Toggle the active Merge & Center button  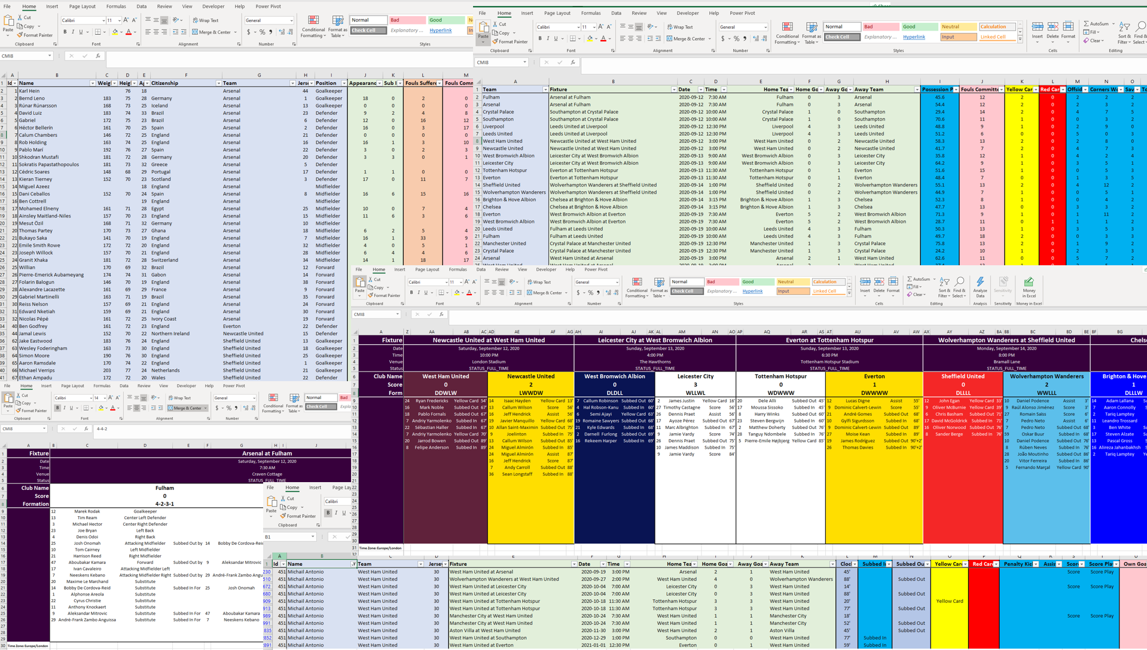187,408
